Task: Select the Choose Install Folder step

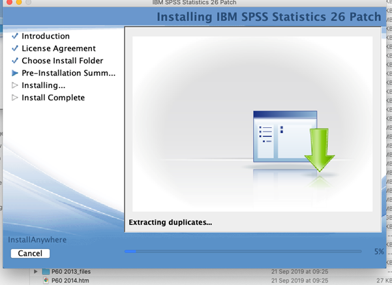Action: coord(62,61)
